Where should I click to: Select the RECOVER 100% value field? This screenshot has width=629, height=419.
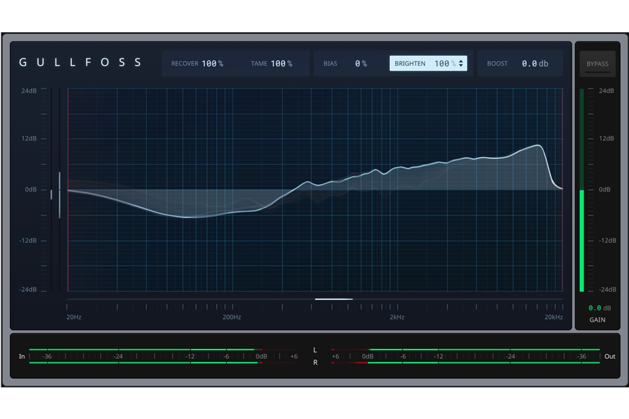click(x=212, y=64)
